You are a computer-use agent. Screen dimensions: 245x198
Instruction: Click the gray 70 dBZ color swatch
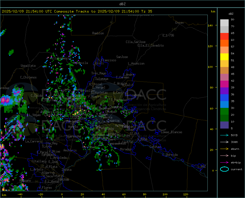coord(224,29)
